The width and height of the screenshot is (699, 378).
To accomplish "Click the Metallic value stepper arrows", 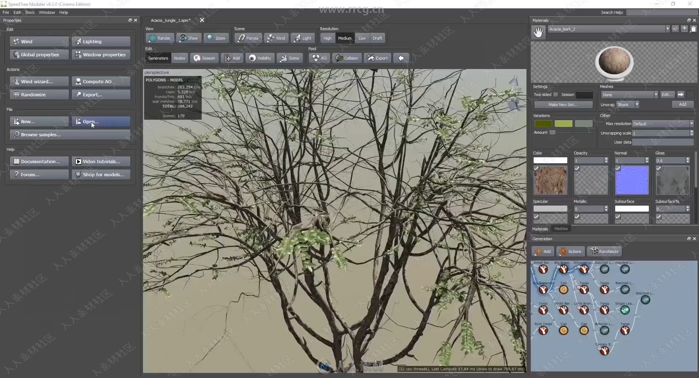I will tap(606, 209).
